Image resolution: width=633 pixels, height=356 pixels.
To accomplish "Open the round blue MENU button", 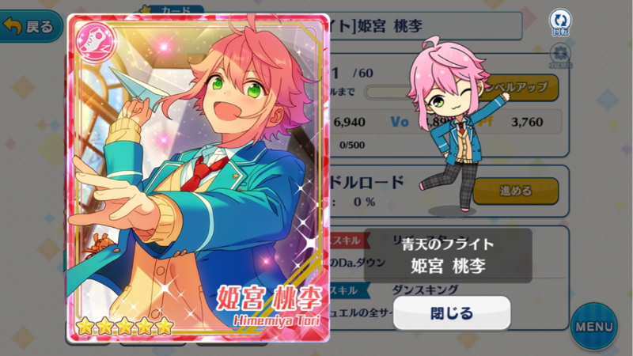I will click(x=594, y=326).
